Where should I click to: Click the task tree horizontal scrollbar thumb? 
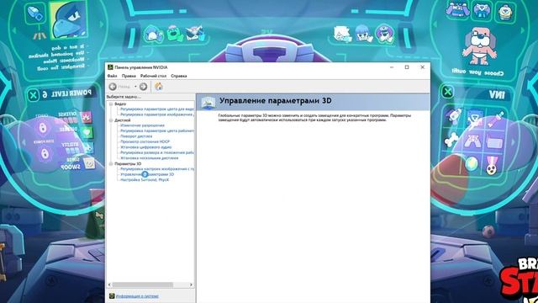[142, 284]
